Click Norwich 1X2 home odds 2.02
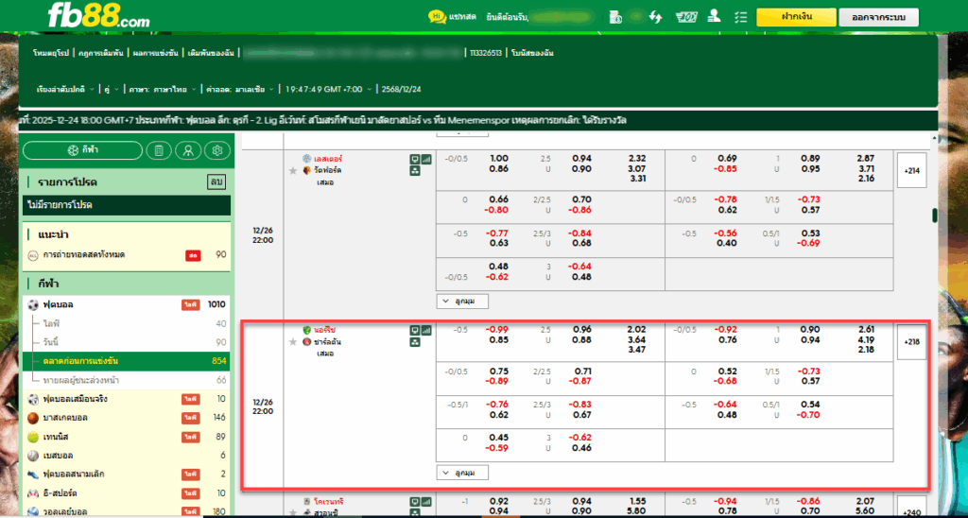 [x=636, y=330]
